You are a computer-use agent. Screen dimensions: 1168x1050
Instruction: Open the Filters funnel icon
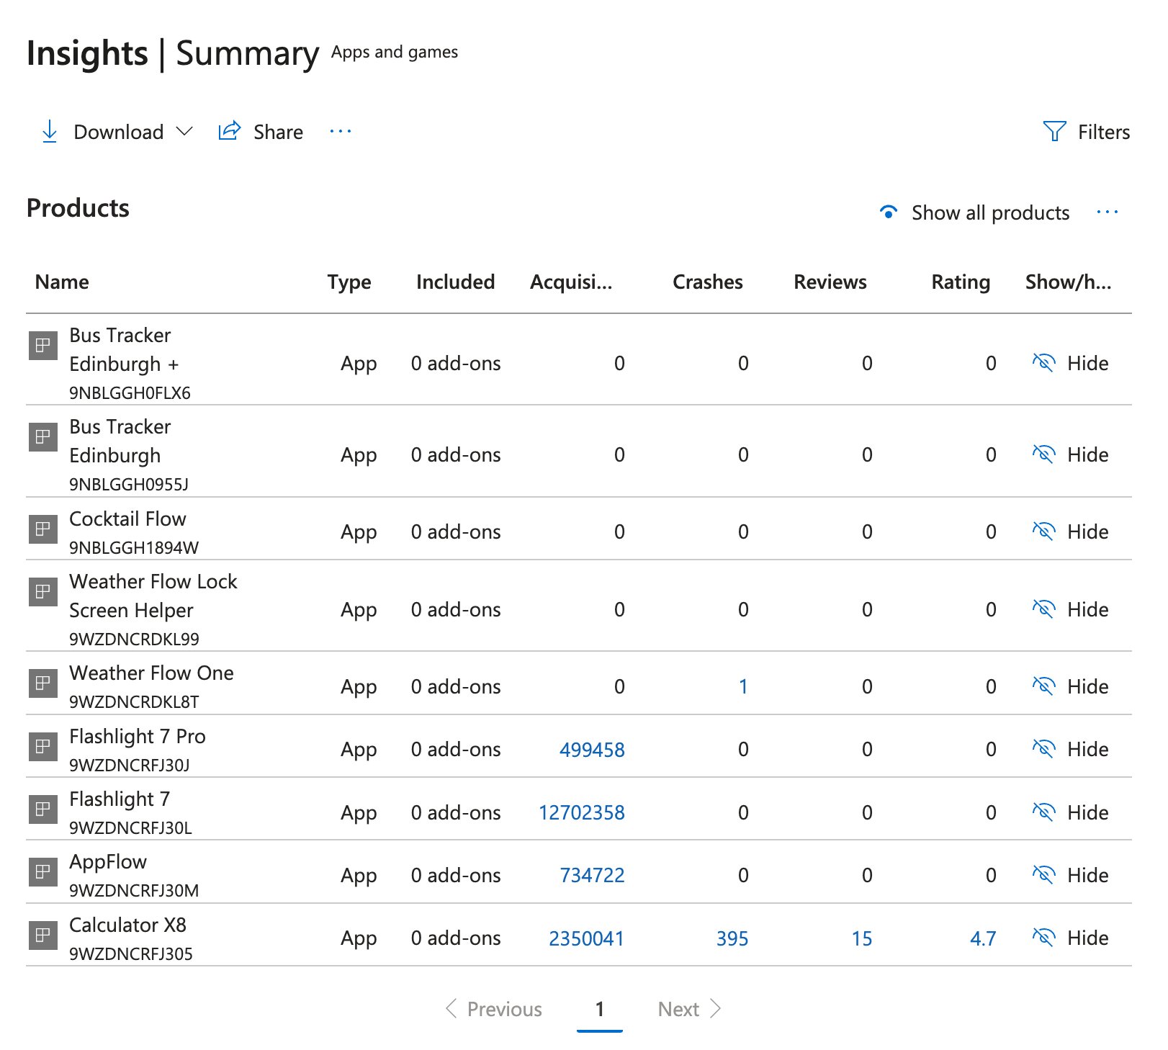point(1054,131)
